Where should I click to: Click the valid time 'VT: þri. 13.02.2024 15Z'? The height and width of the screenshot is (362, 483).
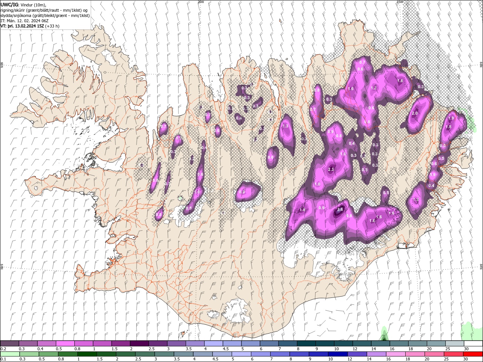[x=23, y=26]
